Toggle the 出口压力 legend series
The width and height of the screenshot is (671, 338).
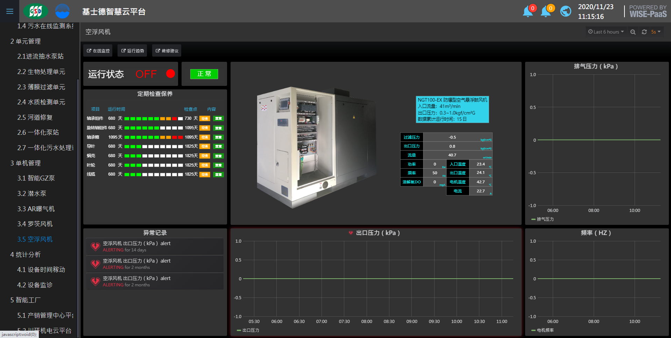click(x=250, y=330)
